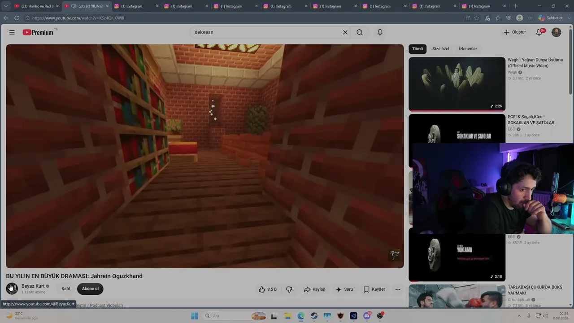Click the 'Oluştur' create button

pyautogui.click(x=515, y=32)
